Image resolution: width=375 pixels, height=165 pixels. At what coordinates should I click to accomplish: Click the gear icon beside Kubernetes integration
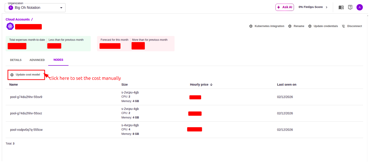[251, 26]
